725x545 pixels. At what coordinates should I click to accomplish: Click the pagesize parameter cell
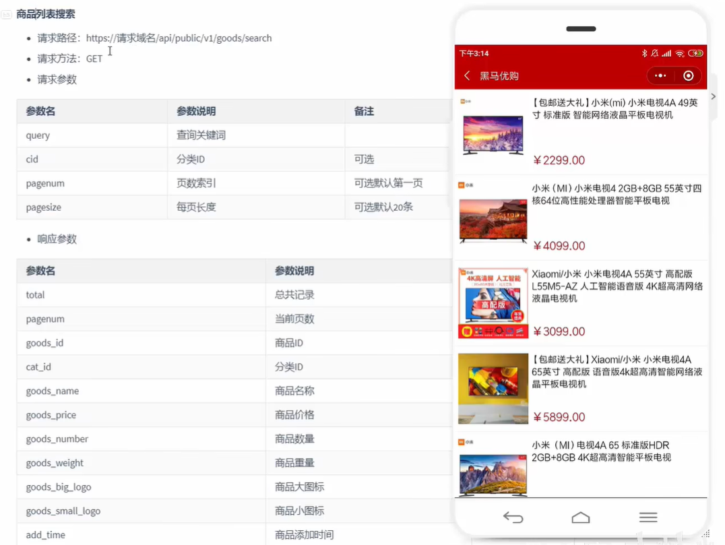(92, 207)
